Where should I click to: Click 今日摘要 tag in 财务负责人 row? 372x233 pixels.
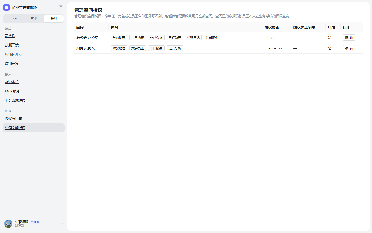pyautogui.click(x=156, y=48)
